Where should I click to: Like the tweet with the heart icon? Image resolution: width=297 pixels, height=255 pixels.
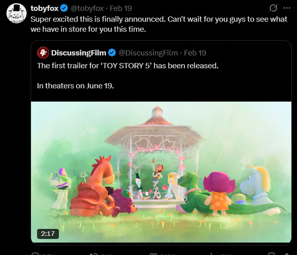152,253
